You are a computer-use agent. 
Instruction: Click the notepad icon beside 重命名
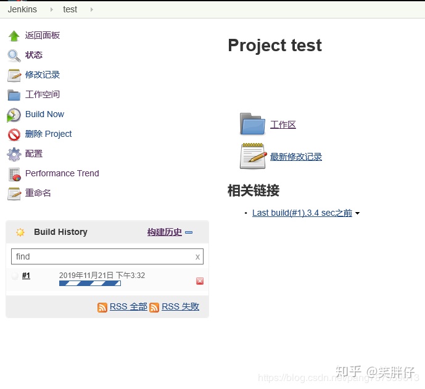click(14, 194)
